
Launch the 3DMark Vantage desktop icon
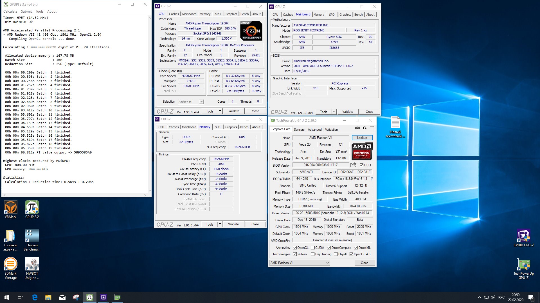10,268
